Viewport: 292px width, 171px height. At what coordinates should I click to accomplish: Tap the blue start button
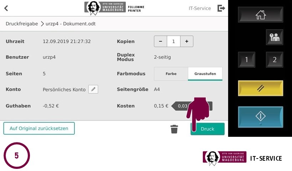point(261,117)
